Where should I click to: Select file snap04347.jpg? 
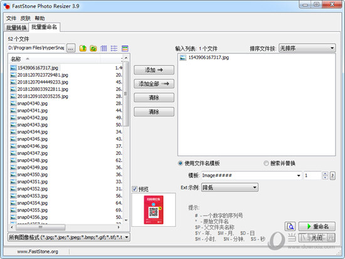pyautogui.click(x=33, y=153)
